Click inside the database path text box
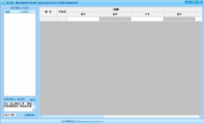Viewport: 204px width, 124px height. [18, 107]
